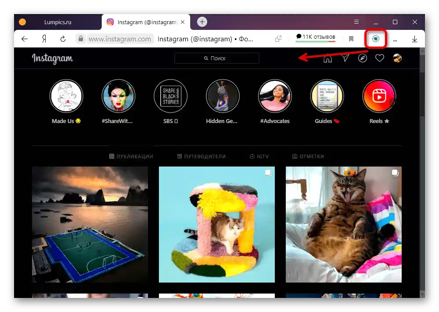Select the IGTV tab
The height and width of the screenshot is (312, 439).
(259, 156)
